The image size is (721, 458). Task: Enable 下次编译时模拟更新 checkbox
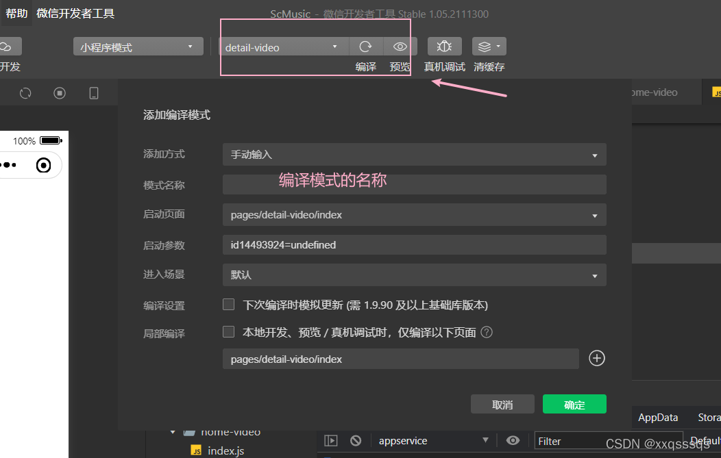[x=228, y=304]
